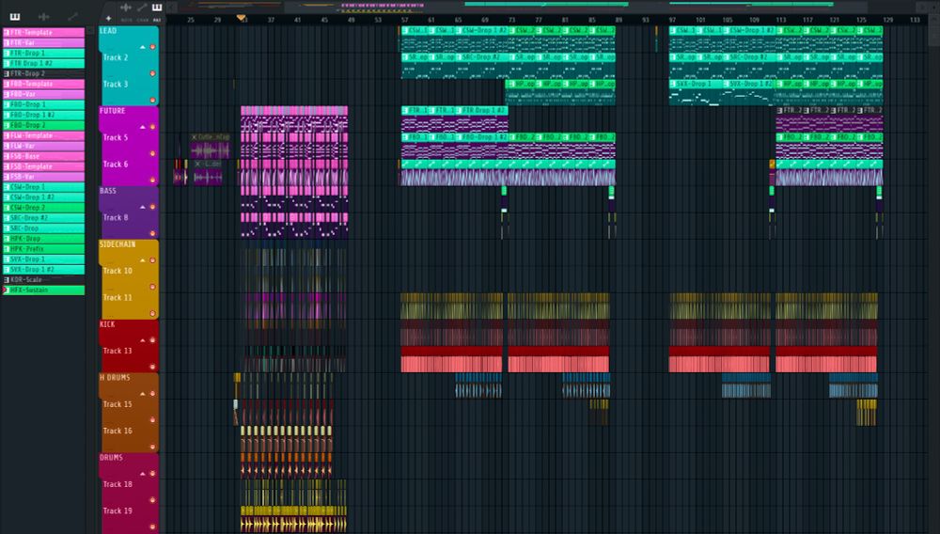
Task: Collapse the LEAD track group
Action: tap(143, 47)
